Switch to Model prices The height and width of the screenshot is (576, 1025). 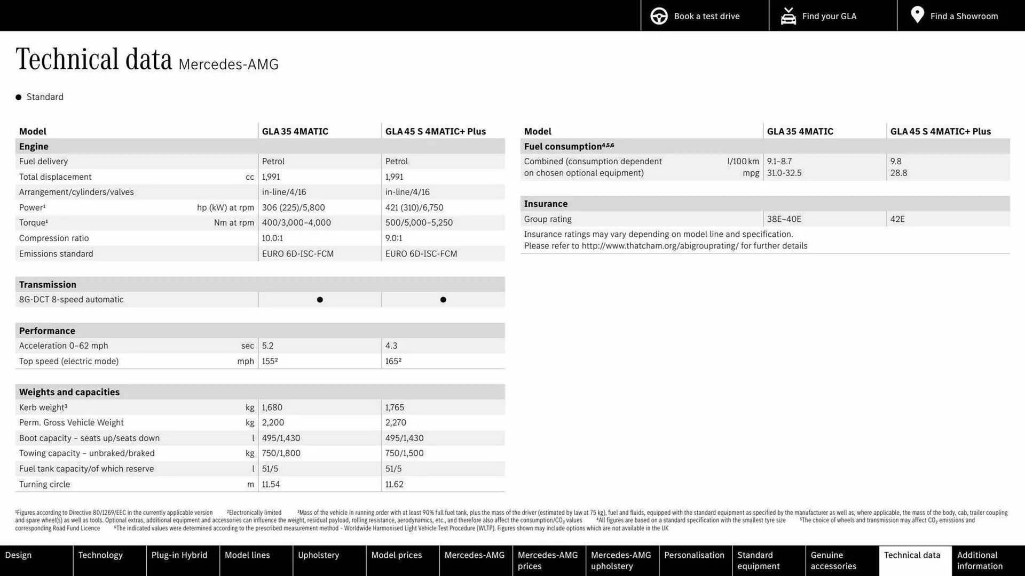click(396, 555)
